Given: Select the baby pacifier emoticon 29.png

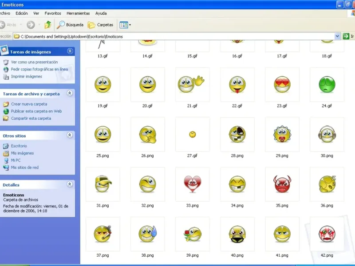Looking at the screenshot, I should [x=282, y=134].
